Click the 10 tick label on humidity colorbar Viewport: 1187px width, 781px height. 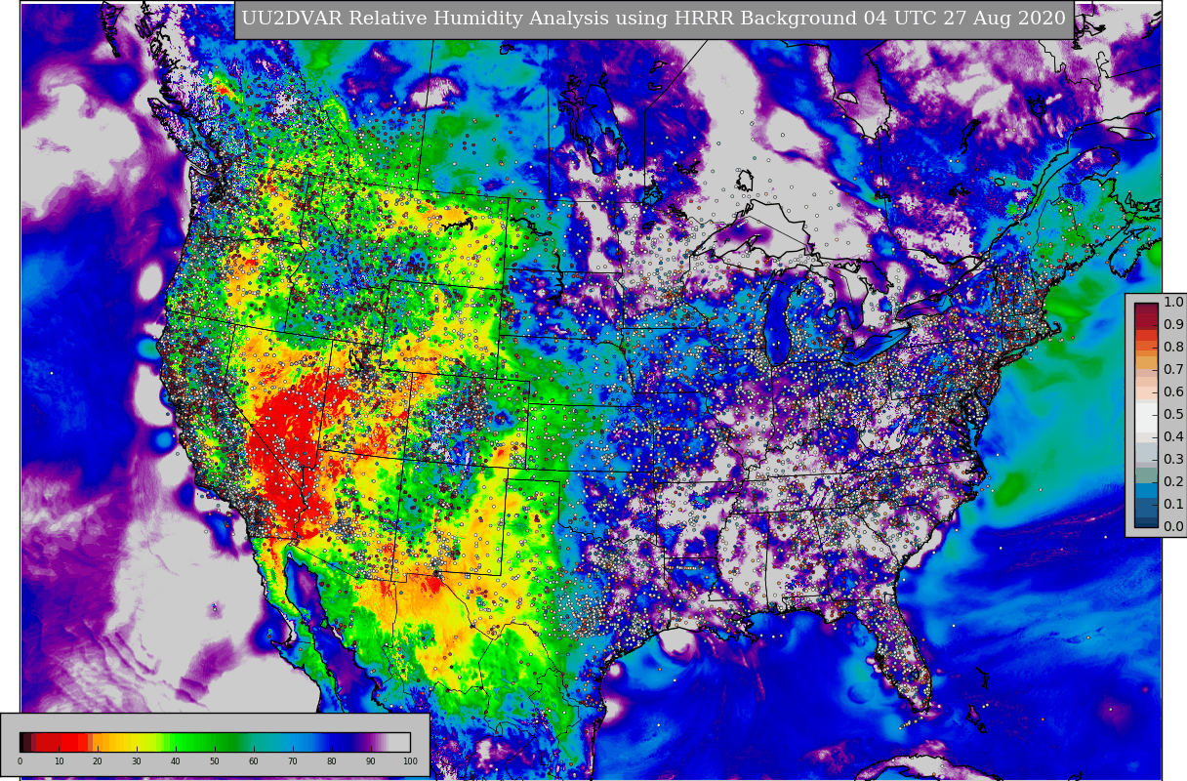pos(59,761)
